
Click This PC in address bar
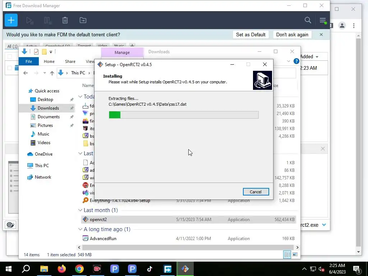[x=78, y=73]
